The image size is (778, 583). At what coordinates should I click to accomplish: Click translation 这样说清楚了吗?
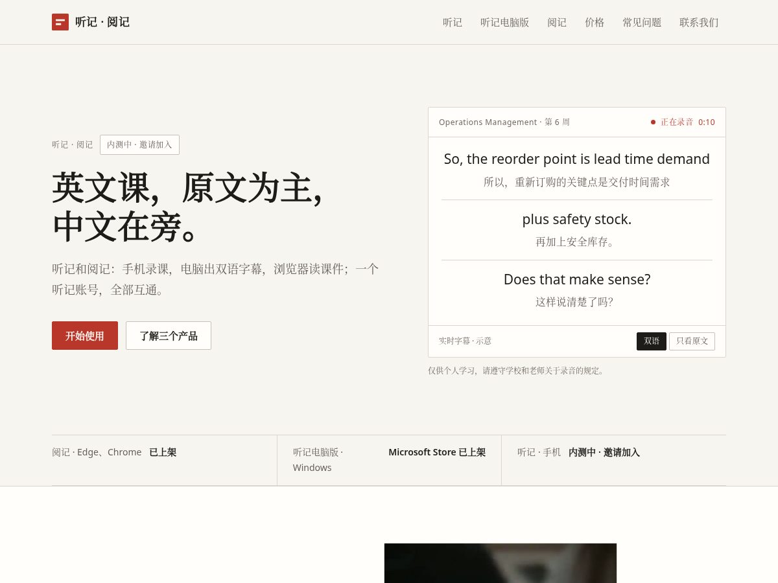coord(574,302)
